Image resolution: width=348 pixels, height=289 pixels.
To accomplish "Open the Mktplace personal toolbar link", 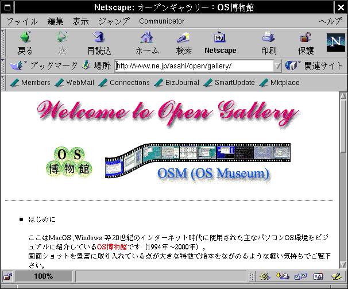I will point(279,83).
